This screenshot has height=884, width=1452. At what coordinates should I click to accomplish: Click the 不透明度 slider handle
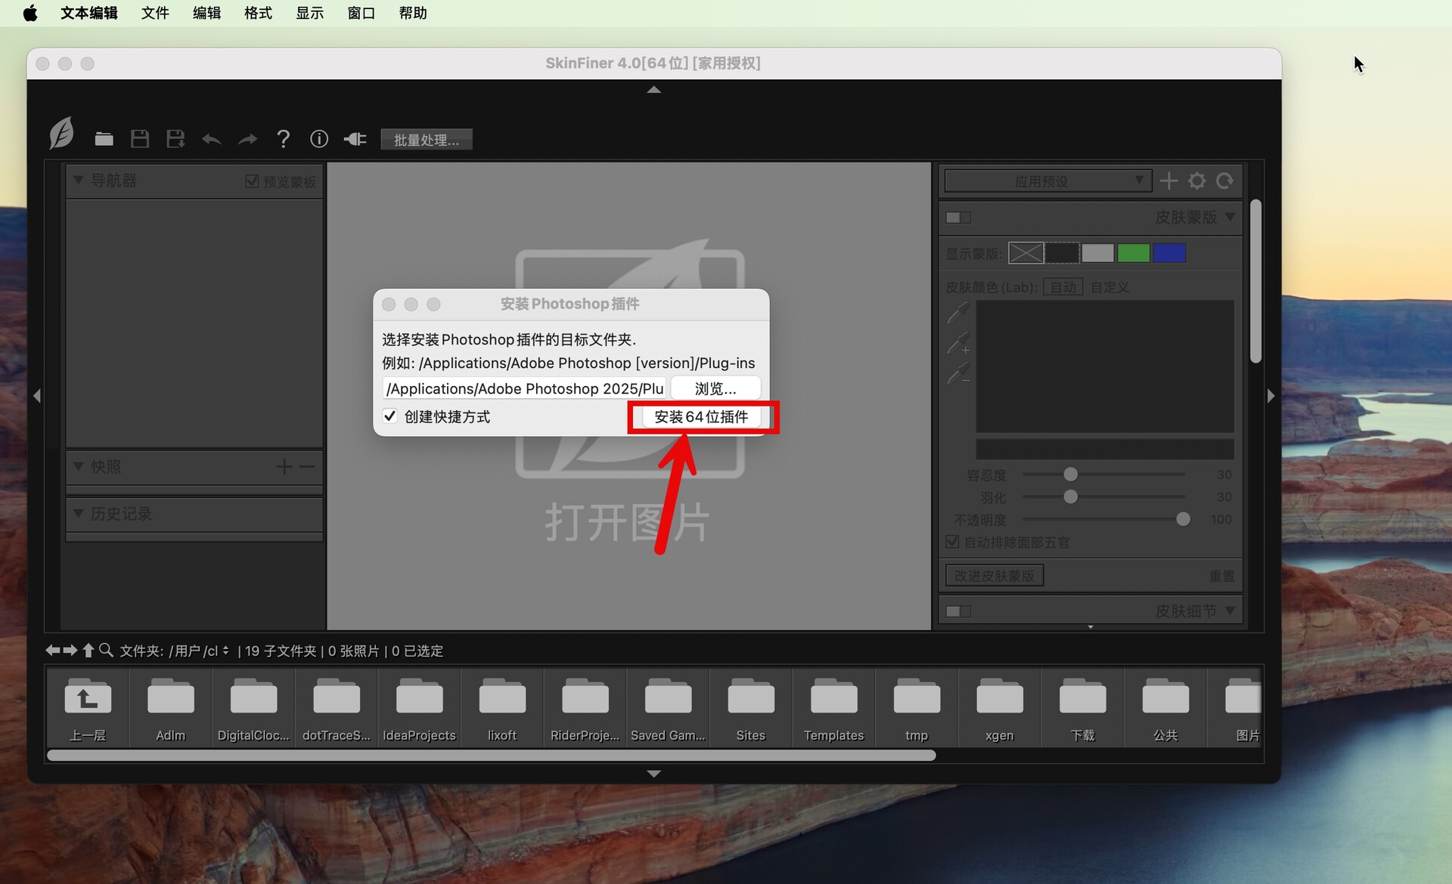pos(1183,519)
